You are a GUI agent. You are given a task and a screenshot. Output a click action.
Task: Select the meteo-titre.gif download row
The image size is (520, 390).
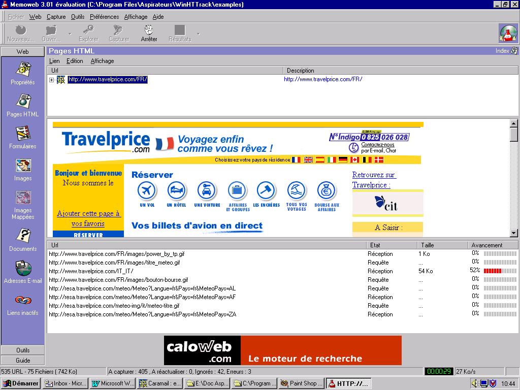point(282,306)
